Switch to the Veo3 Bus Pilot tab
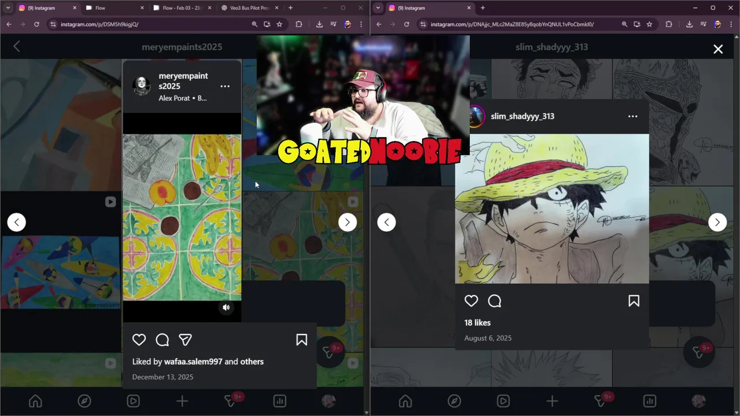This screenshot has height=416, width=740. [x=250, y=8]
